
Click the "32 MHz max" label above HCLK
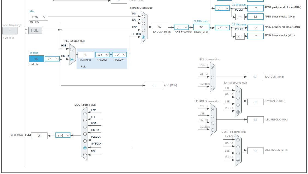click(x=201, y=21)
